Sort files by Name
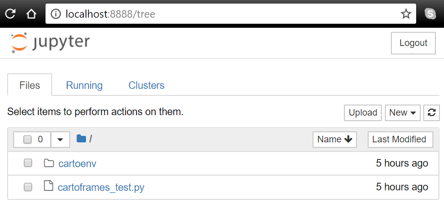 point(335,139)
